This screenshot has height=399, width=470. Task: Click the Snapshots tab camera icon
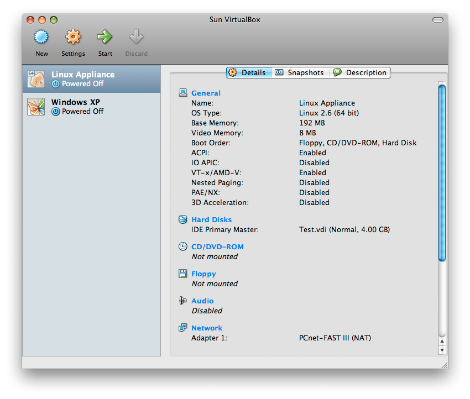tap(279, 72)
